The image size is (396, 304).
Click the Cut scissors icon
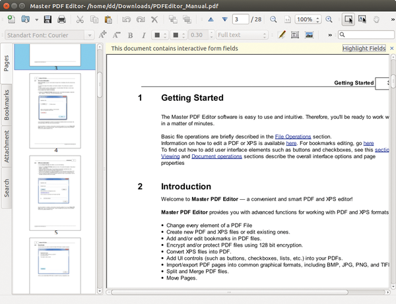coord(80,19)
